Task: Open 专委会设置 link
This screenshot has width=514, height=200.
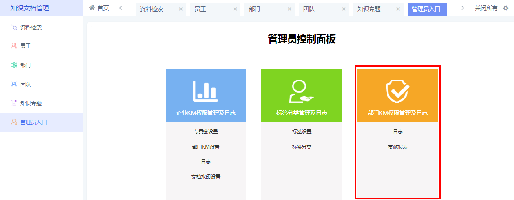Action: (205, 132)
